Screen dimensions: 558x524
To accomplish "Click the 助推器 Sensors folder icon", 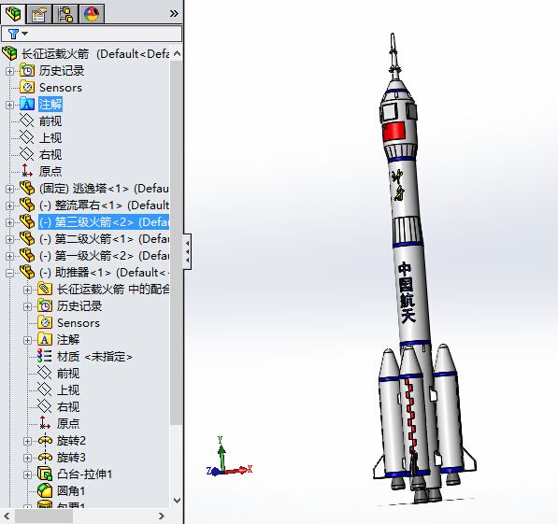I will (x=45, y=322).
